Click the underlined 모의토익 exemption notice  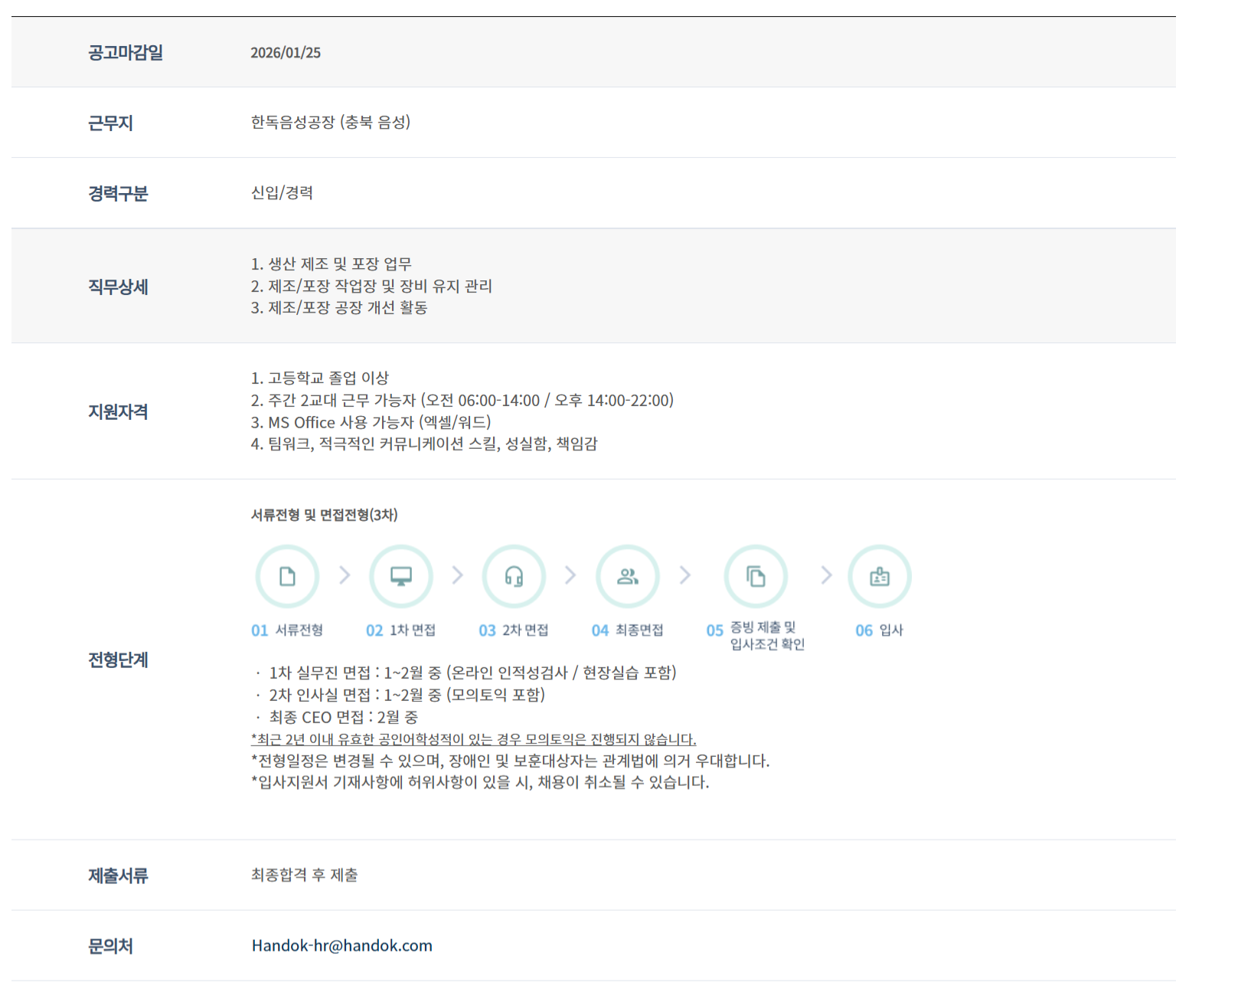(473, 739)
